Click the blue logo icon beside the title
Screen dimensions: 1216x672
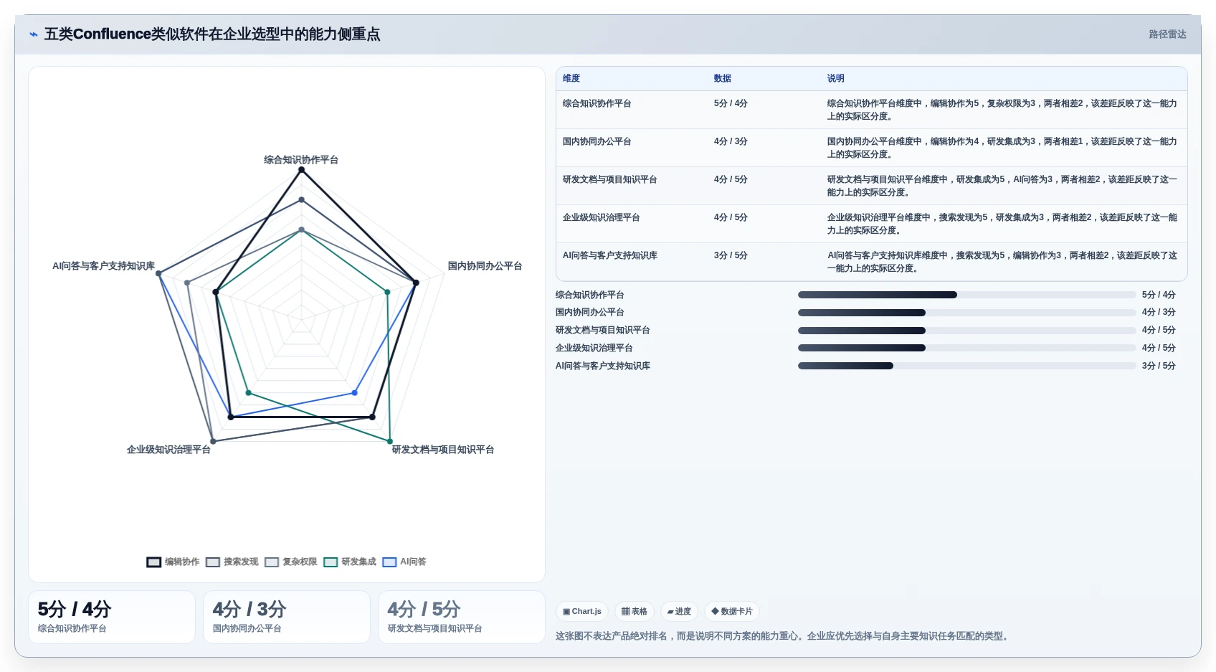[33, 34]
